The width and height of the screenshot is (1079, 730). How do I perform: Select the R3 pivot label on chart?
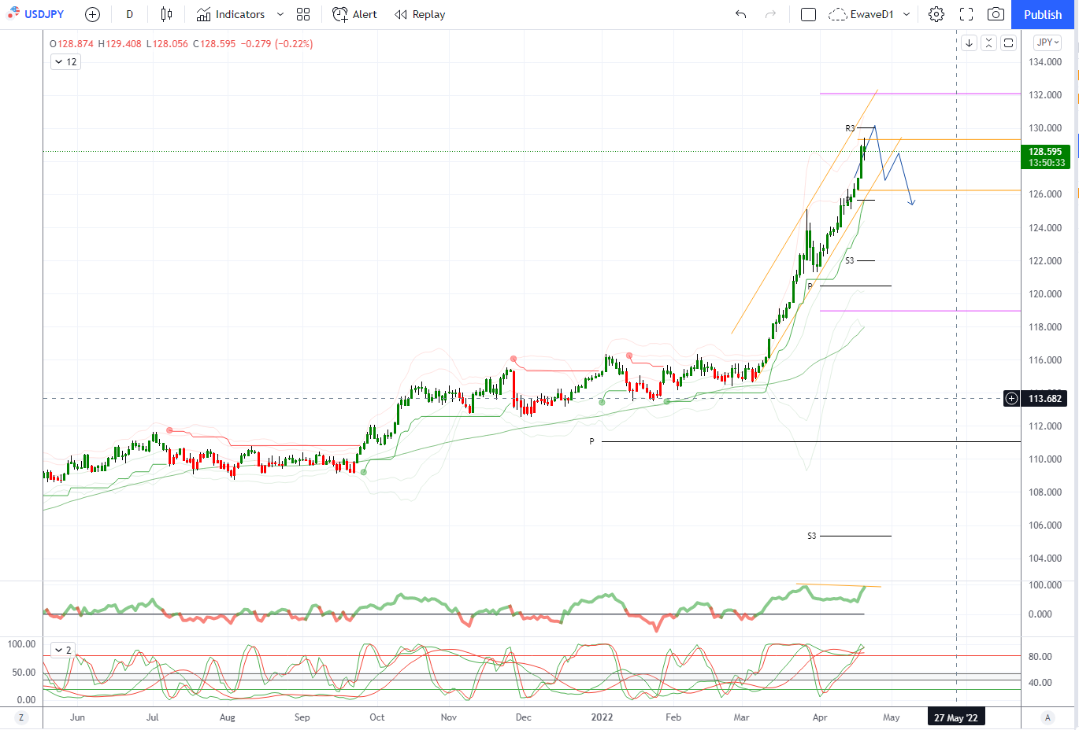click(850, 128)
